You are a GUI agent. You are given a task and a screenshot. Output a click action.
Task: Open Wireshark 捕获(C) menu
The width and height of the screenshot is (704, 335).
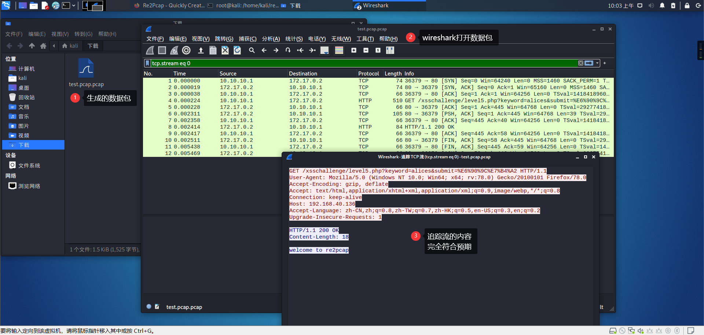click(247, 39)
